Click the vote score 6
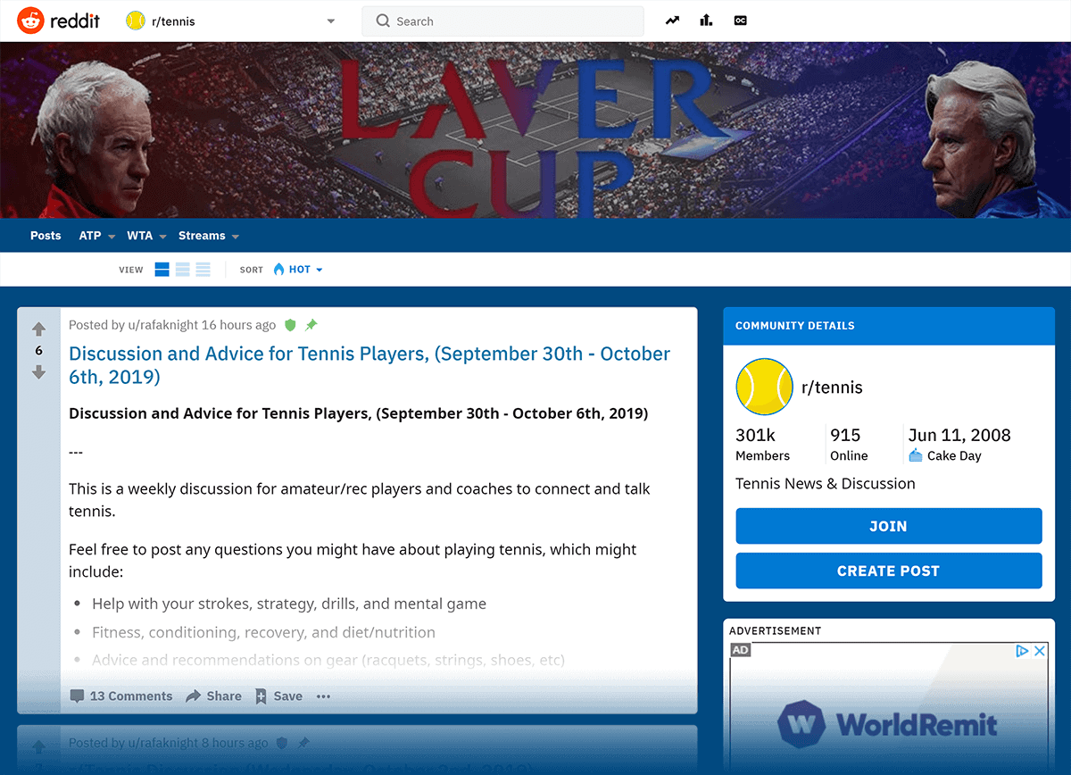 click(x=38, y=351)
